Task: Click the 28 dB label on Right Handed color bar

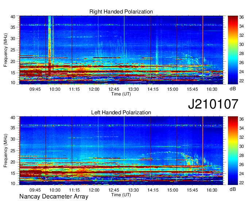Action: pyautogui.click(x=241, y=54)
